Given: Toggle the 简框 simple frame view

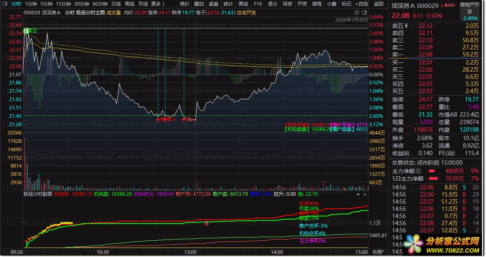Looking at the screenshot, I should click(317, 4).
